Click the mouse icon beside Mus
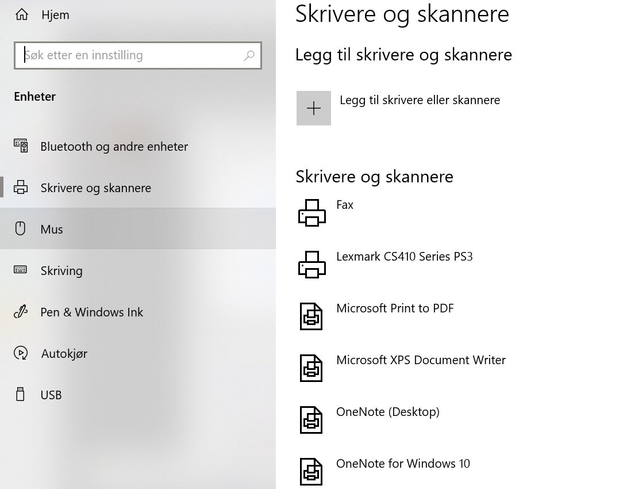The image size is (623, 489). (x=20, y=228)
